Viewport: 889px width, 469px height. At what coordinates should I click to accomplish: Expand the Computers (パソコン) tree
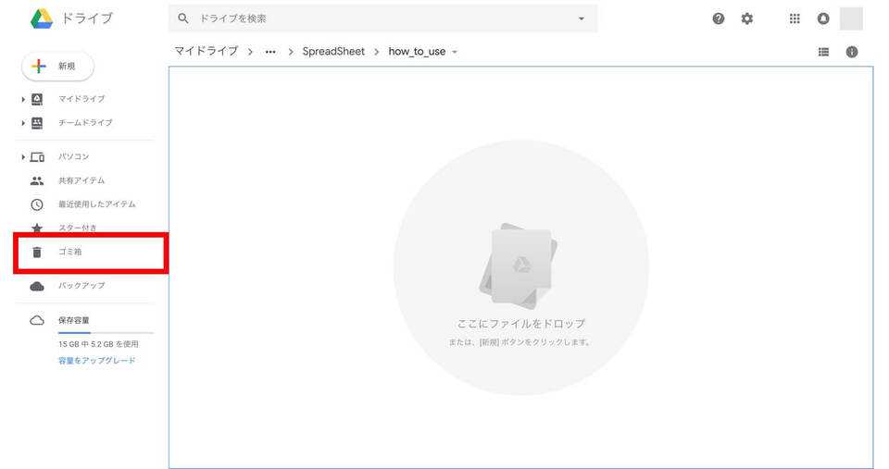(23, 157)
